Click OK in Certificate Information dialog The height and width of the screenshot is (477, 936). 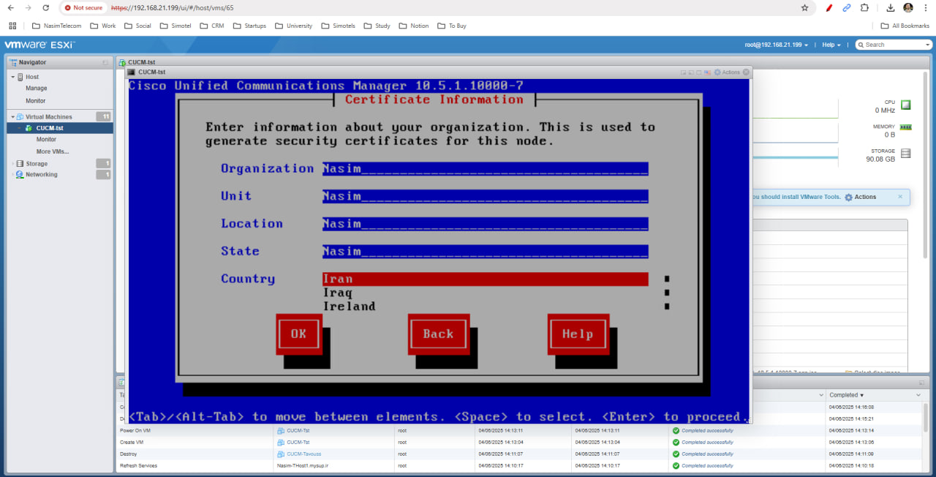[x=298, y=334]
